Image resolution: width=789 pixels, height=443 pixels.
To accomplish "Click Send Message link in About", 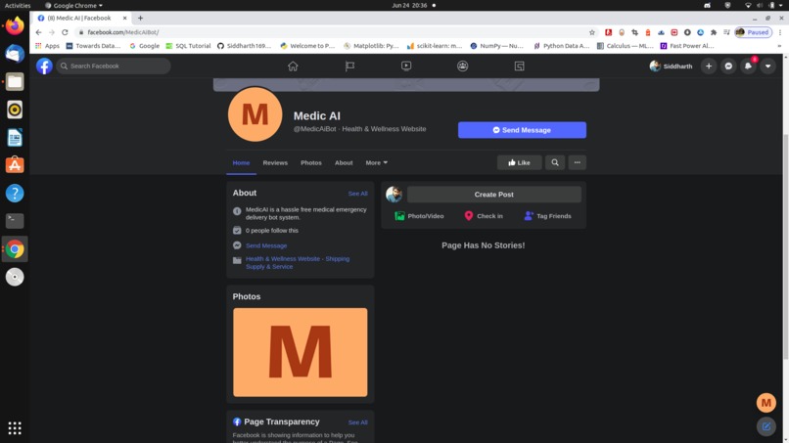I will (x=266, y=245).
